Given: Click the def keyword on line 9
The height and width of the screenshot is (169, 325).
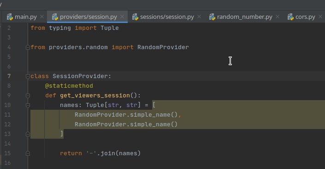Looking at the screenshot, I should tap(51, 96).
